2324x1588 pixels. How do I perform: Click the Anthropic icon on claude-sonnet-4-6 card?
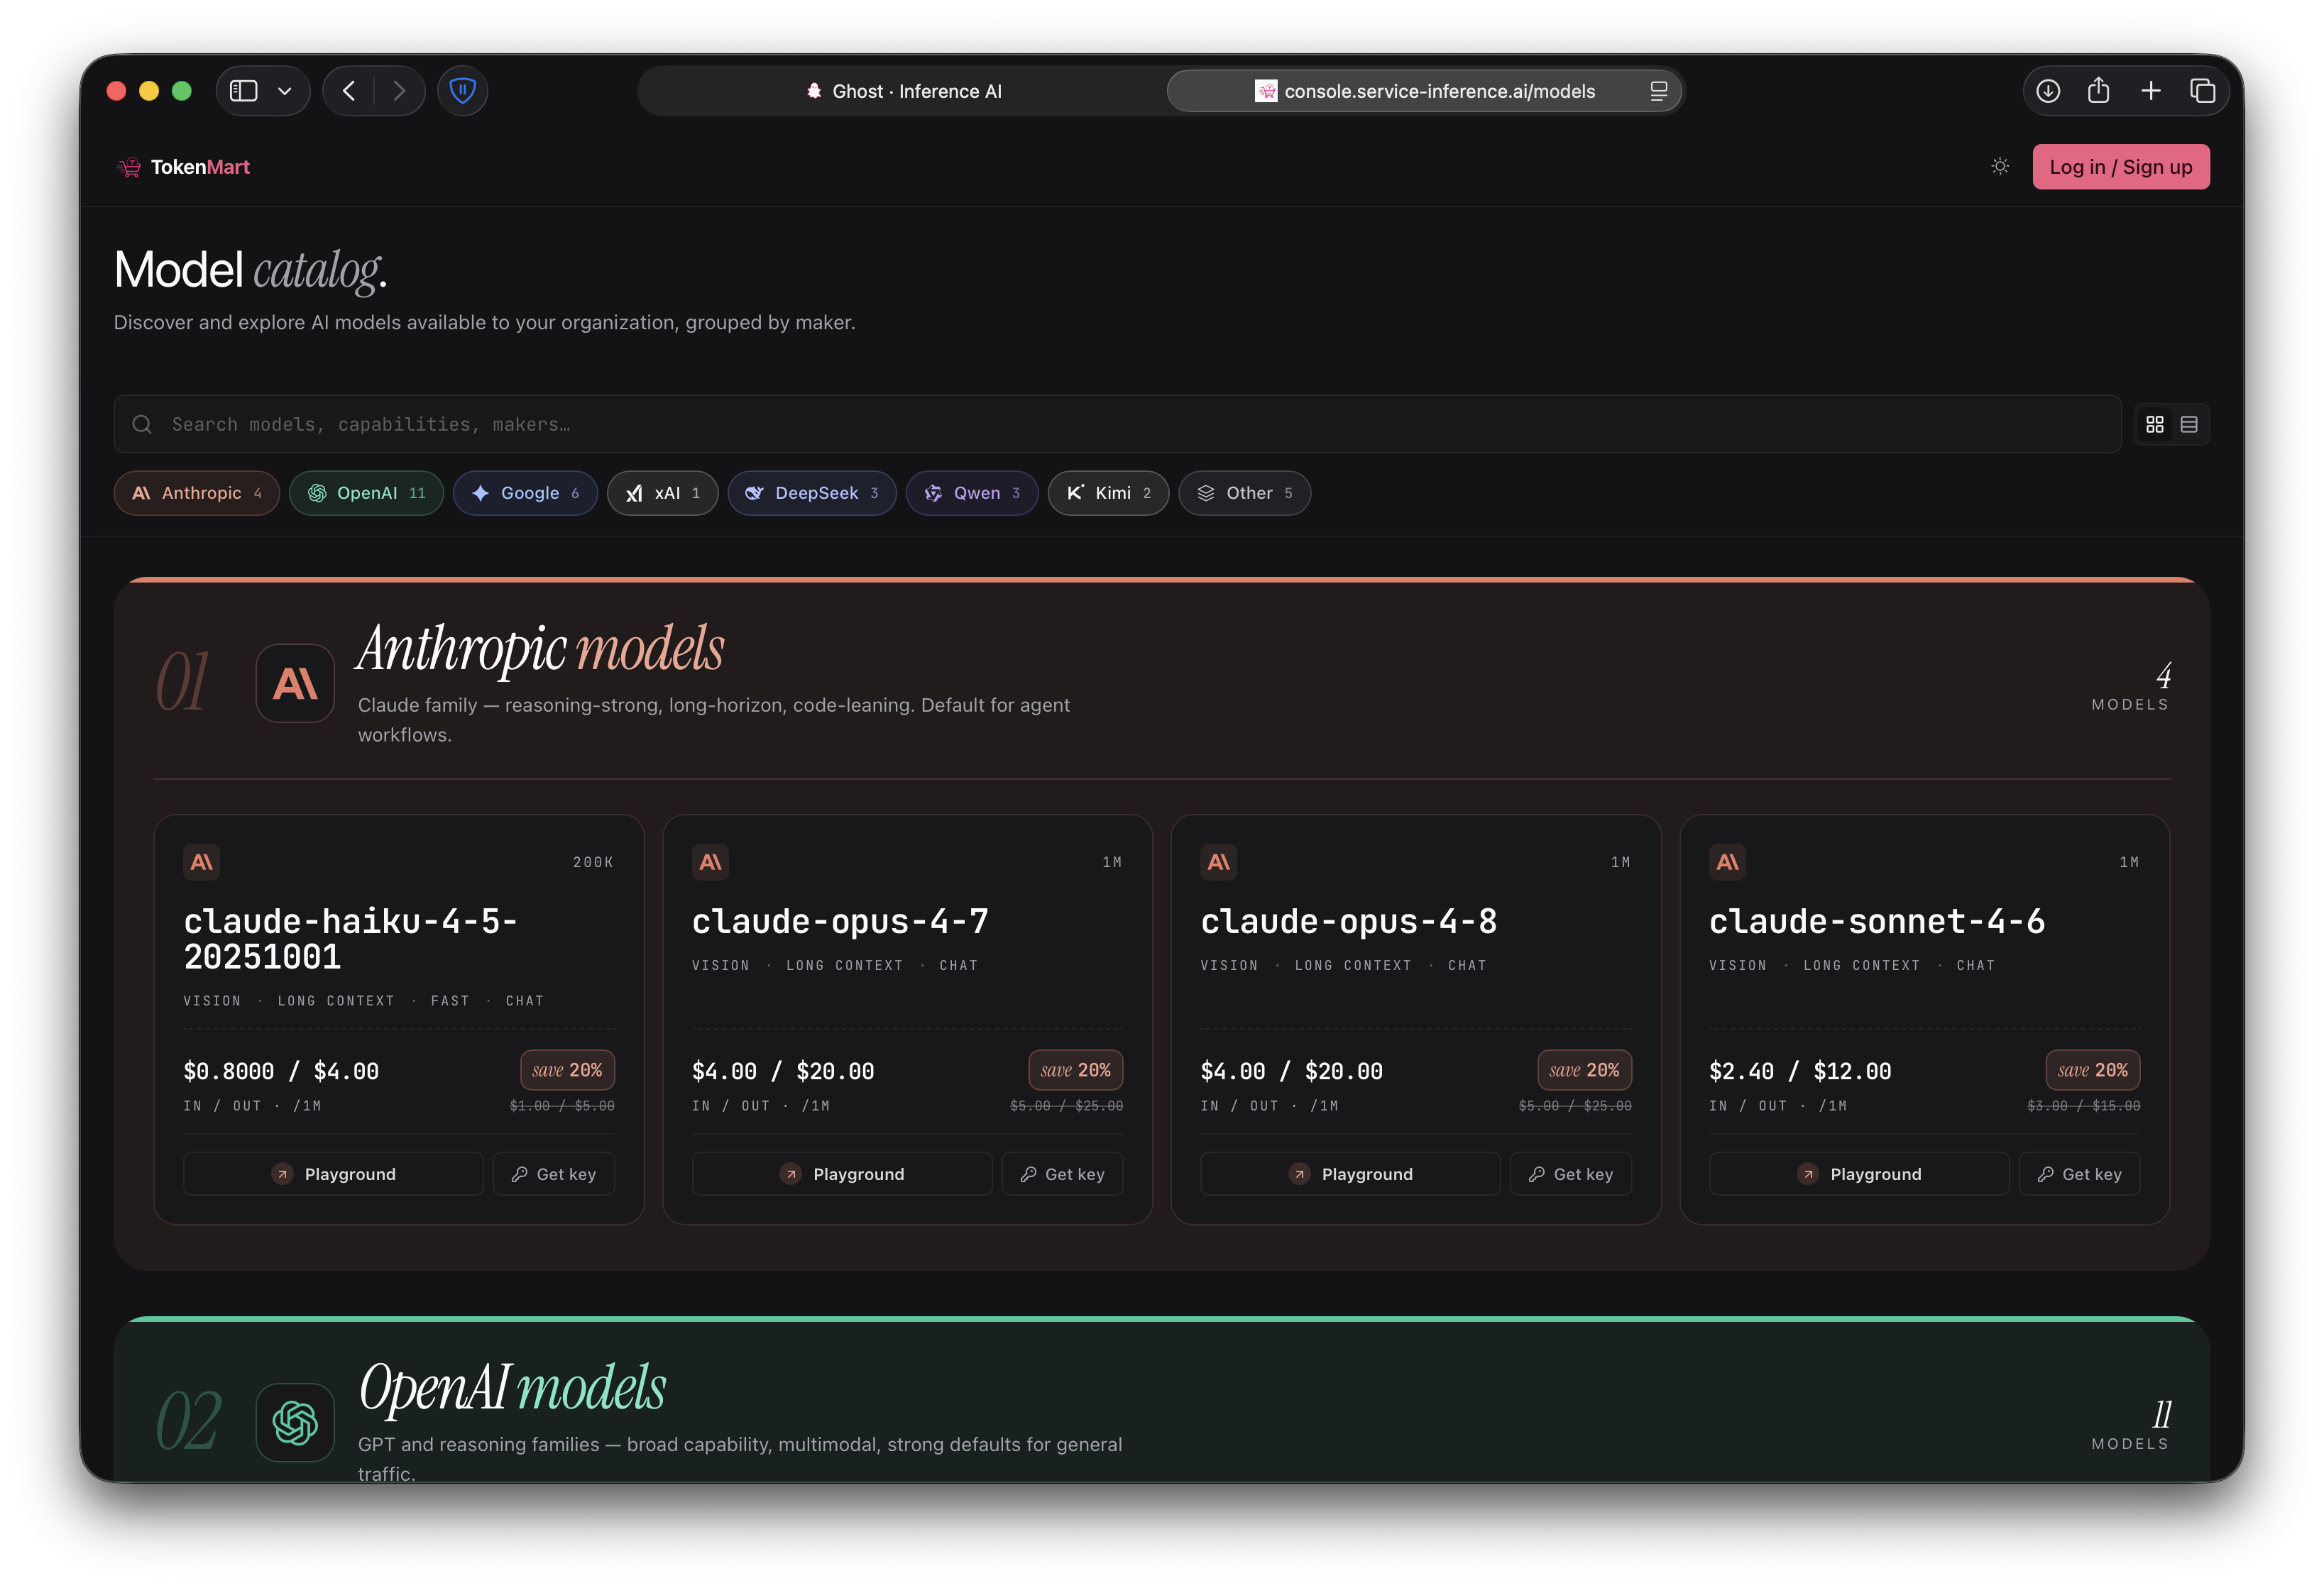(x=1727, y=861)
